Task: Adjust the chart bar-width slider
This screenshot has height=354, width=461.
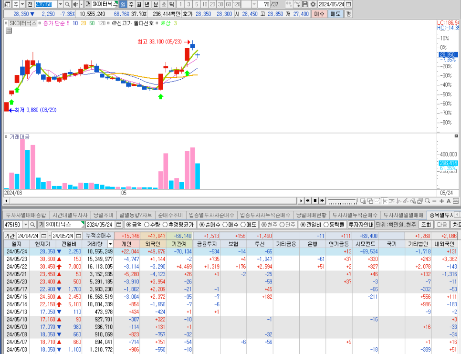Action: tap(343, 201)
